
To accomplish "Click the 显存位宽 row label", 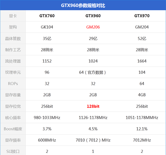I will tap(13, 106).
